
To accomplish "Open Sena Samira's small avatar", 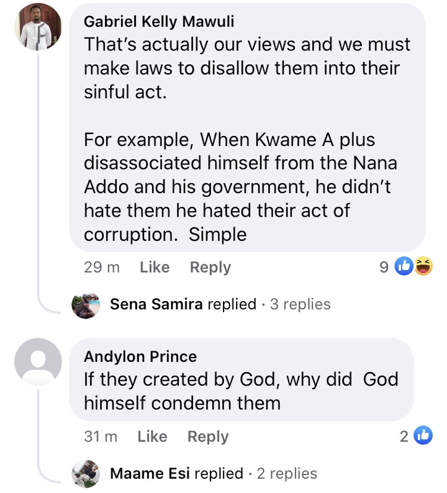I will click(x=86, y=304).
